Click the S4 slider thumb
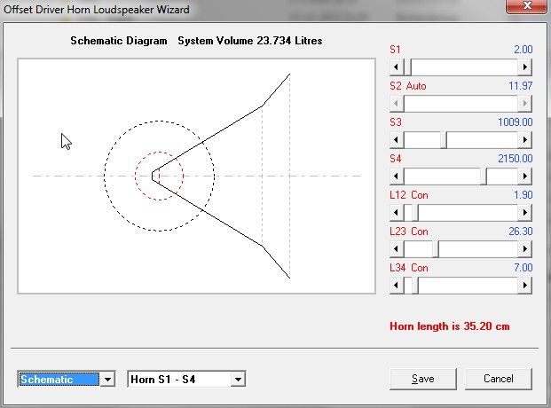The height and width of the screenshot is (408, 551). 484,176
